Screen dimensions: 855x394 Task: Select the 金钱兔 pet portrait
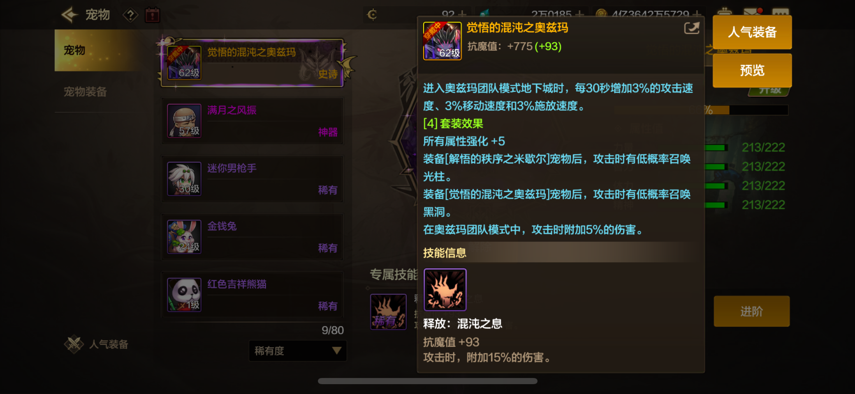coord(184,237)
